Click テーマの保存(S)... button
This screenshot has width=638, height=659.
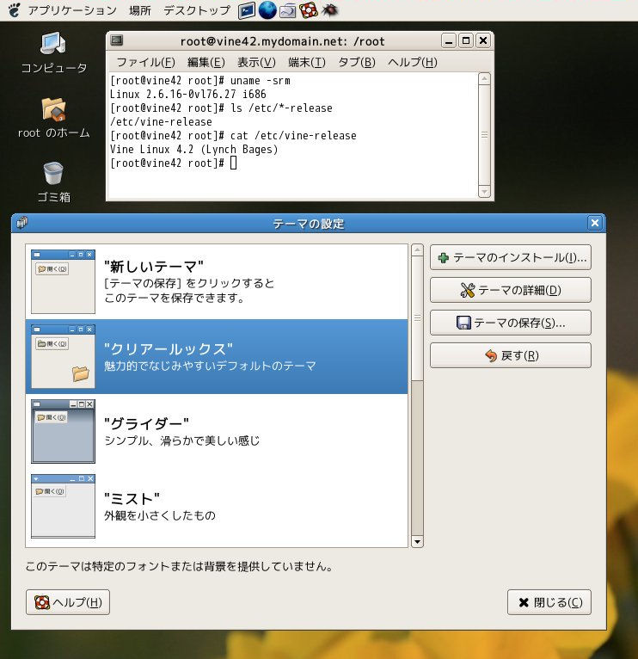pos(511,323)
